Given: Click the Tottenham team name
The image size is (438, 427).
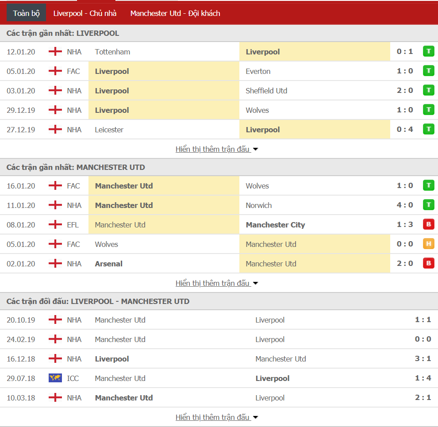Looking at the screenshot, I should (x=112, y=51).
